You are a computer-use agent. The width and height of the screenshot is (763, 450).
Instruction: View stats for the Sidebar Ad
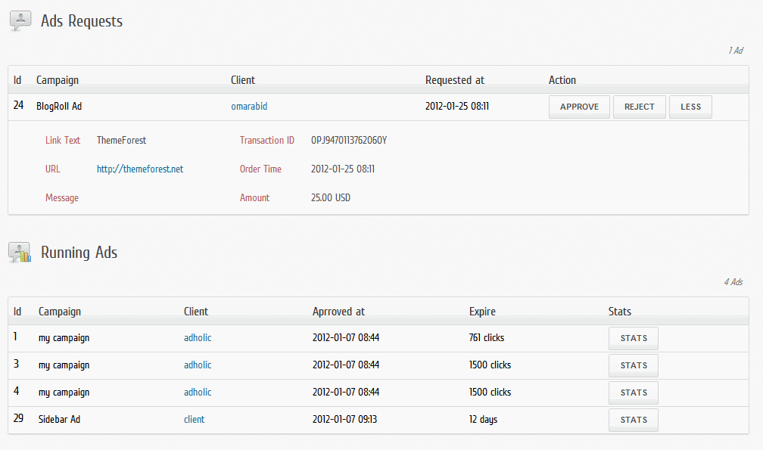[x=634, y=420]
